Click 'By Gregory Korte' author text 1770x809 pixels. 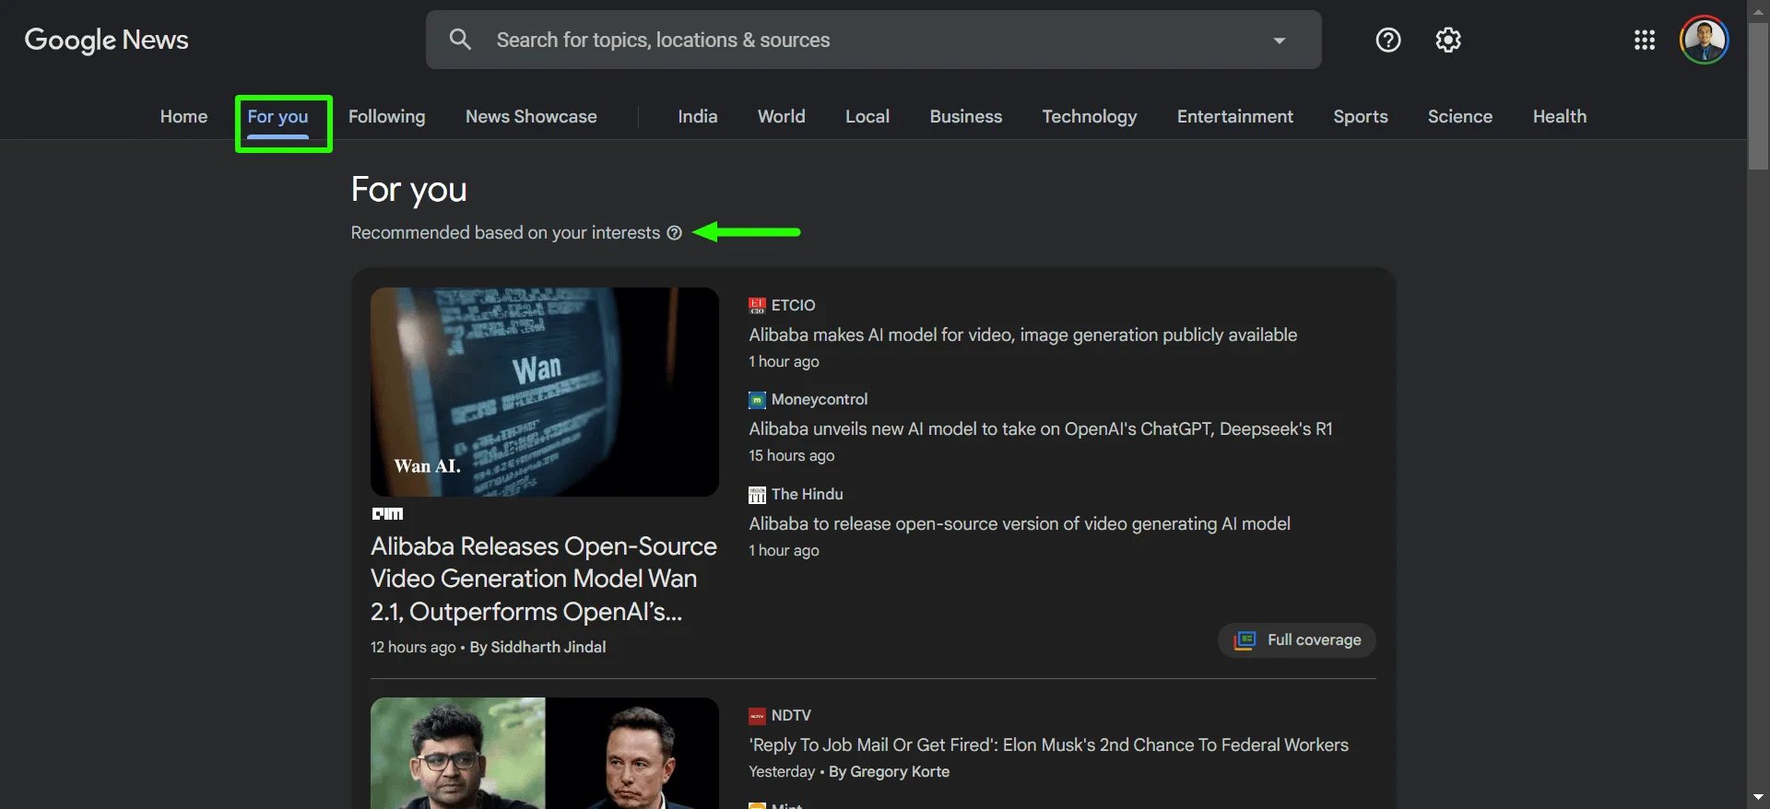point(889,772)
